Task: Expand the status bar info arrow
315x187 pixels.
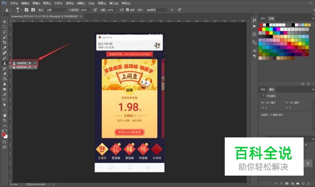Action: [x=54, y=184]
